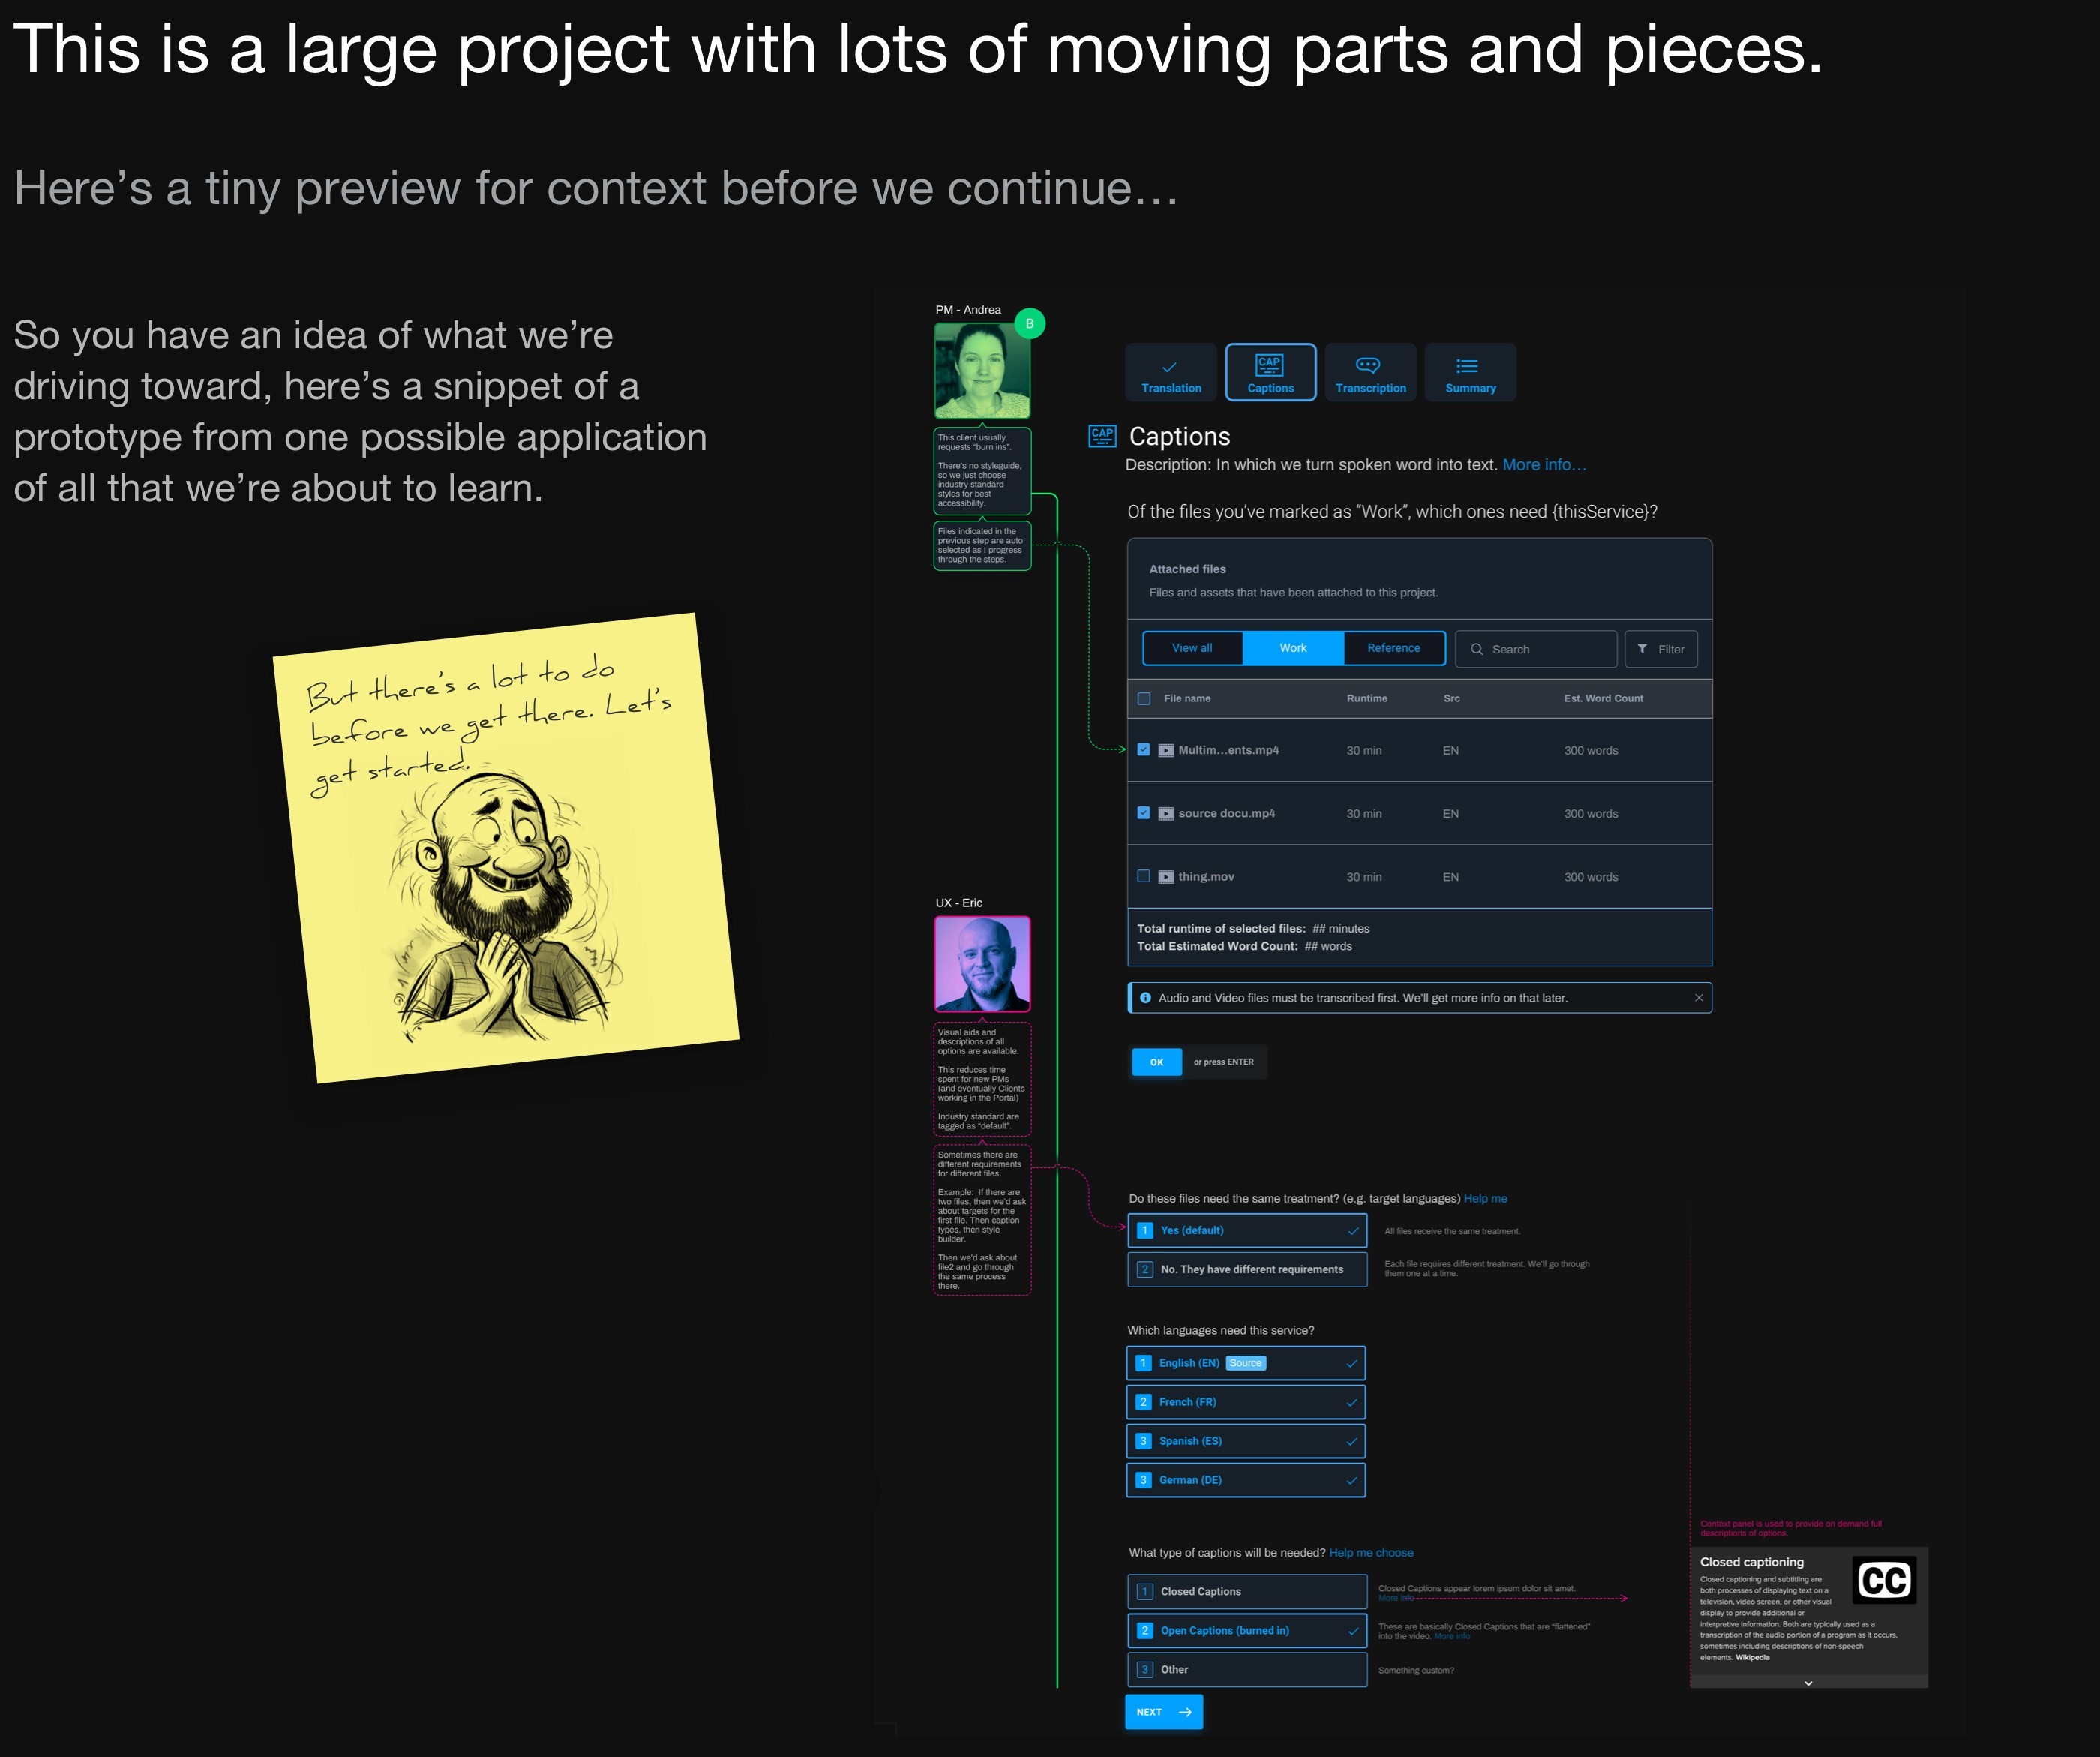2100x1757 pixels.
Task: Dismiss the transcription info banner
Action: click(1698, 998)
